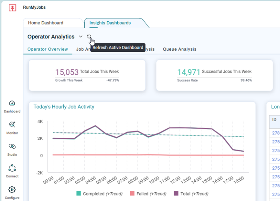The height and width of the screenshot is (201, 280).
Task: Switch to the Home Dashboard tab
Action: pos(46,23)
